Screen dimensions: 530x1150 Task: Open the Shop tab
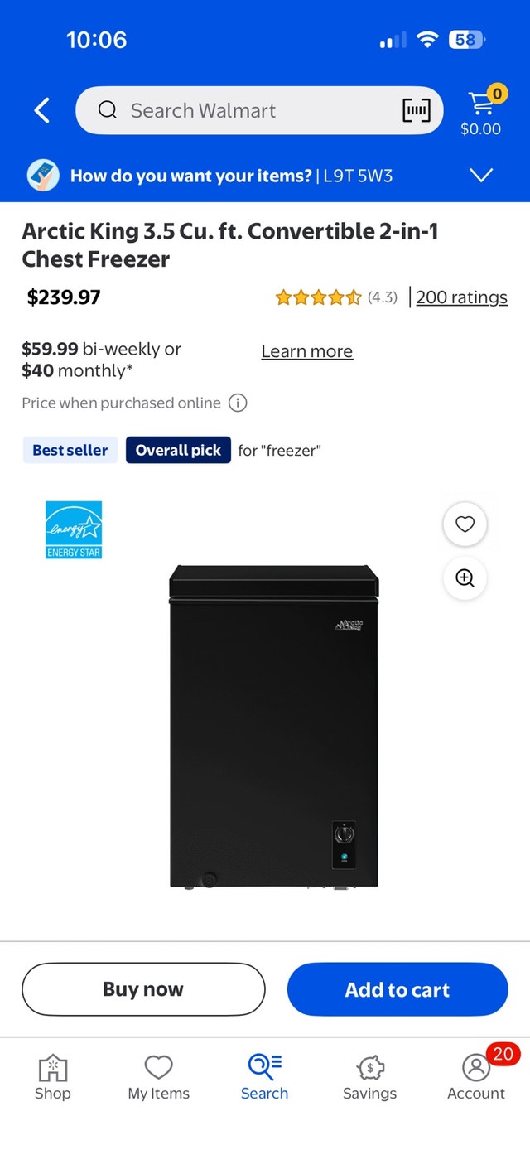coord(52,1076)
